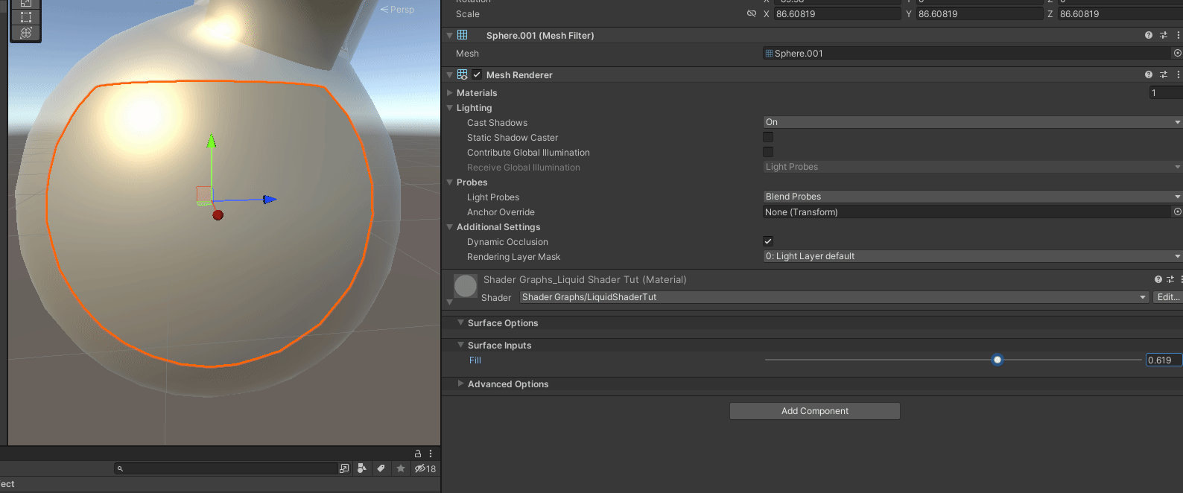Collapse the Probes section

tap(449, 182)
